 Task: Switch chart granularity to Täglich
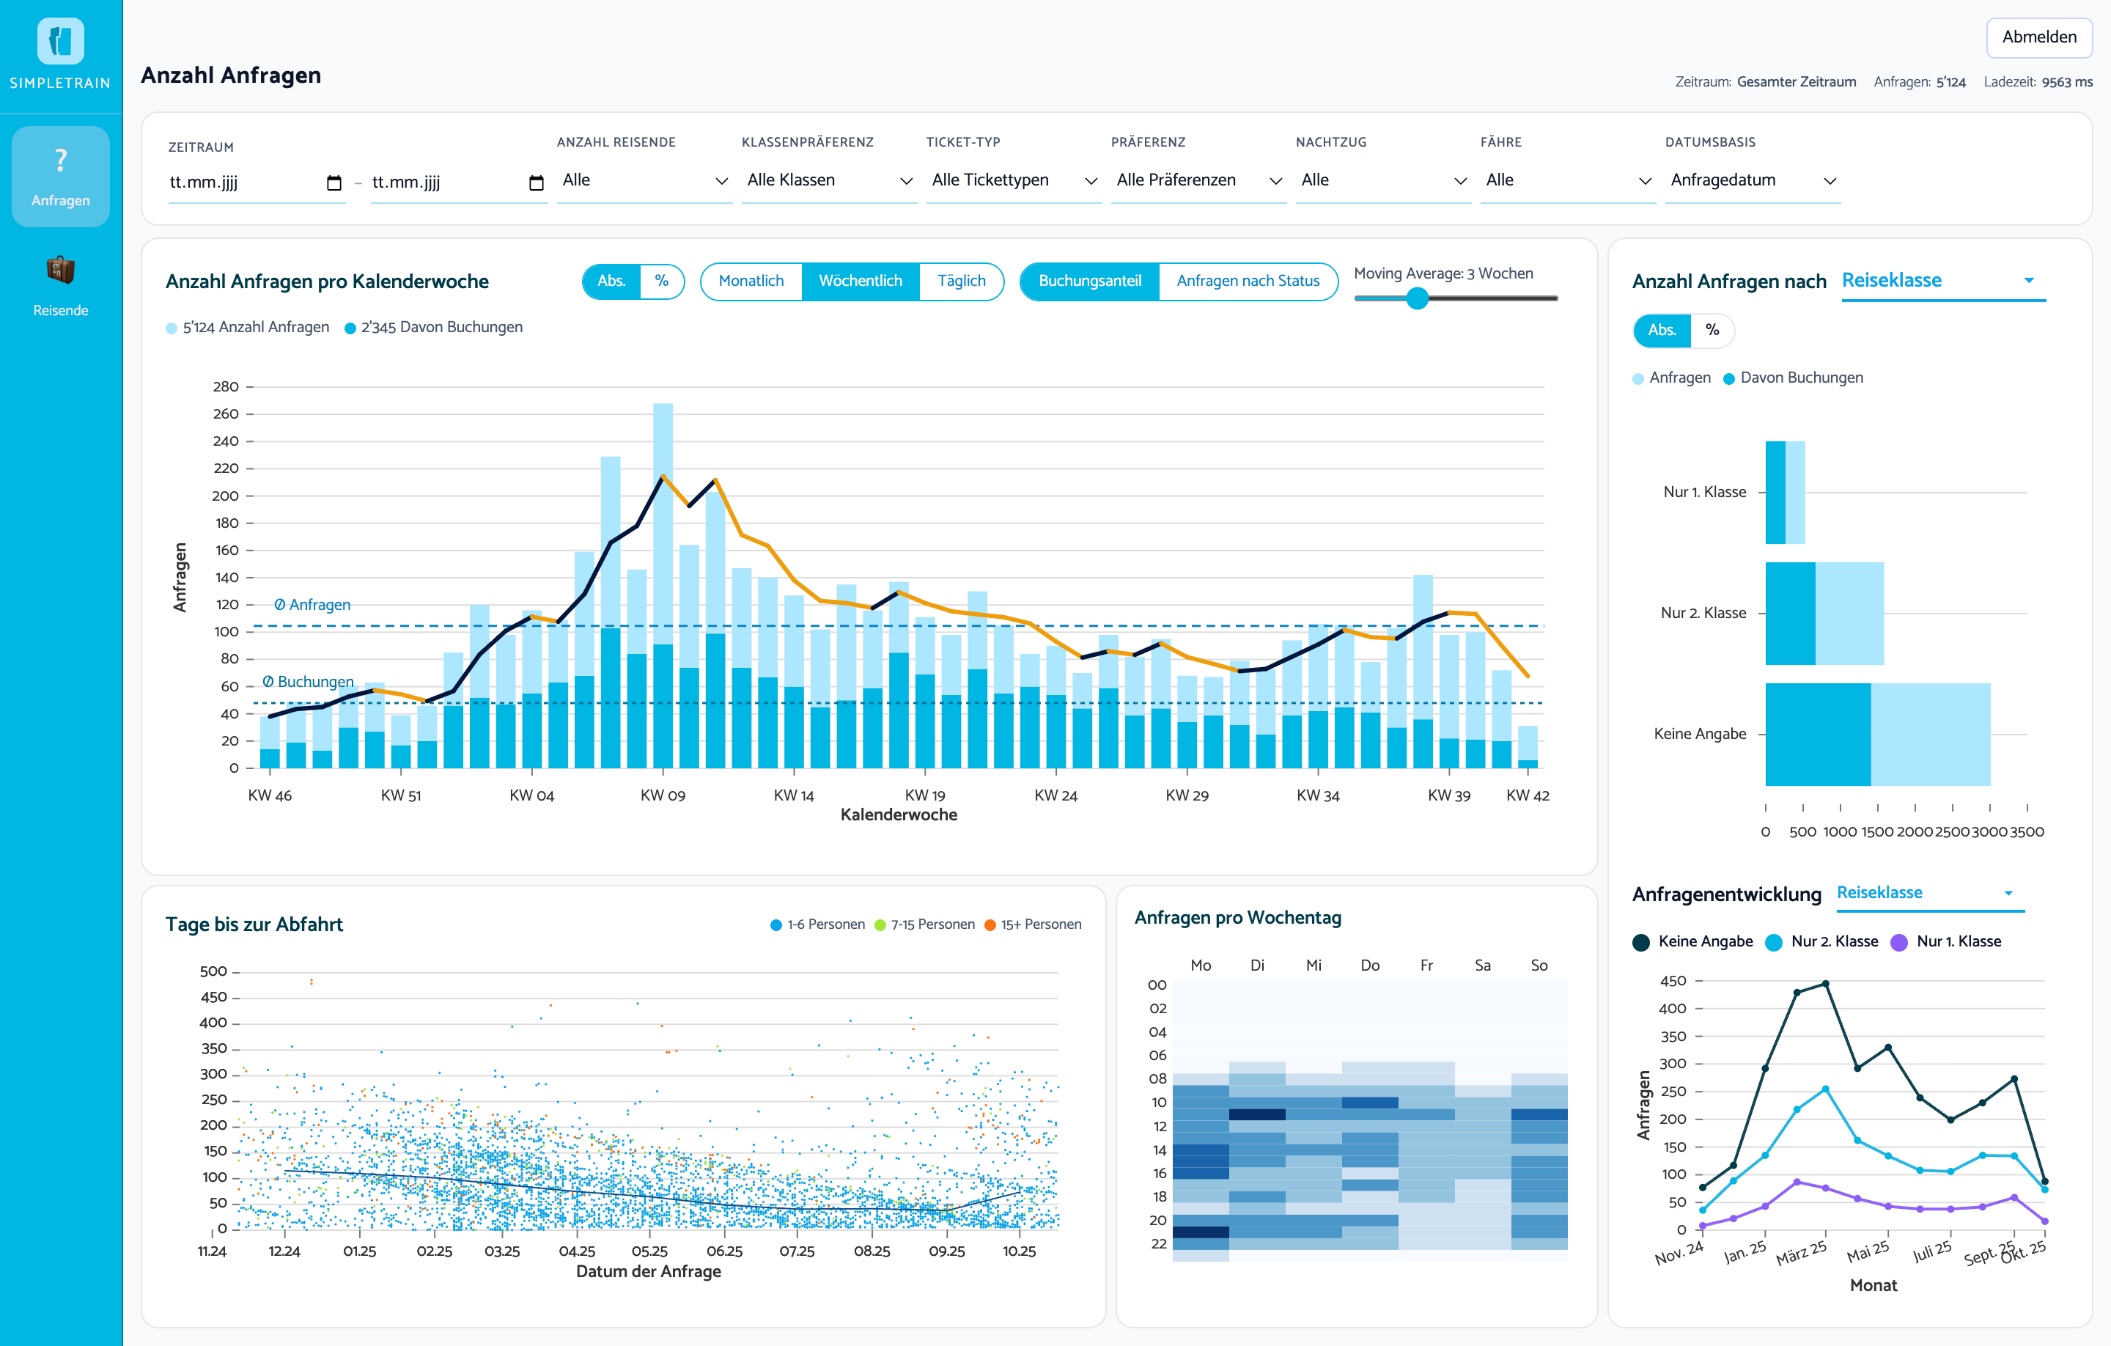coord(962,282)
